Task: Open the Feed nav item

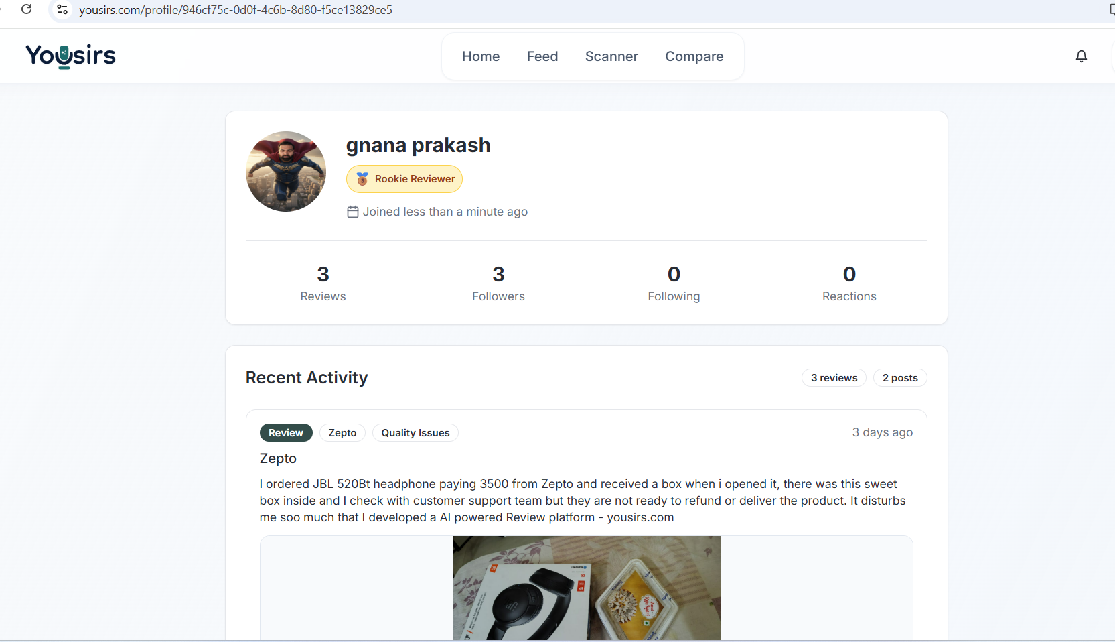Action: (542, 56)
